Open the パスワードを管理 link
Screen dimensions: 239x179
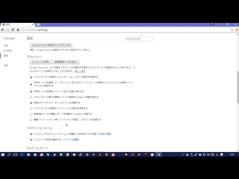coord(70,140)
